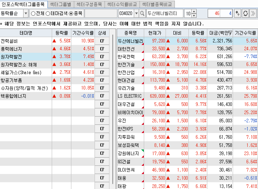Click the rising count value 46

[217, 13]
